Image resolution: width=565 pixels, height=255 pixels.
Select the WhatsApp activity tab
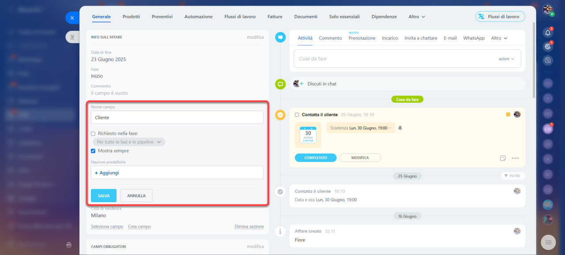pyautogui.click(x=474, y=38)
